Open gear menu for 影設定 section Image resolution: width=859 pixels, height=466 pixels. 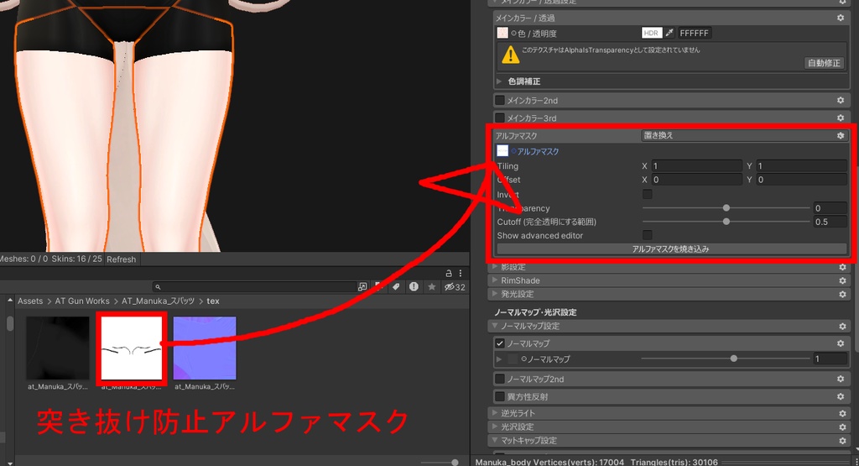842,267
